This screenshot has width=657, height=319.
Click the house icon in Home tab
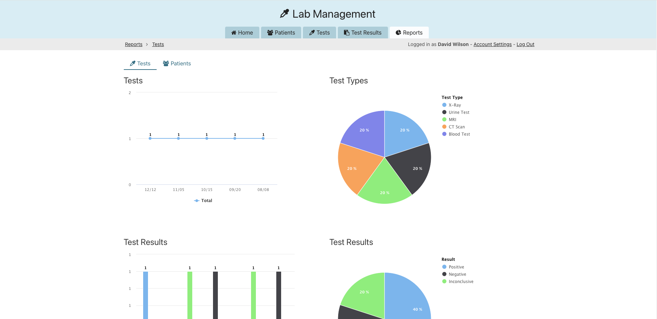(234, 33)
